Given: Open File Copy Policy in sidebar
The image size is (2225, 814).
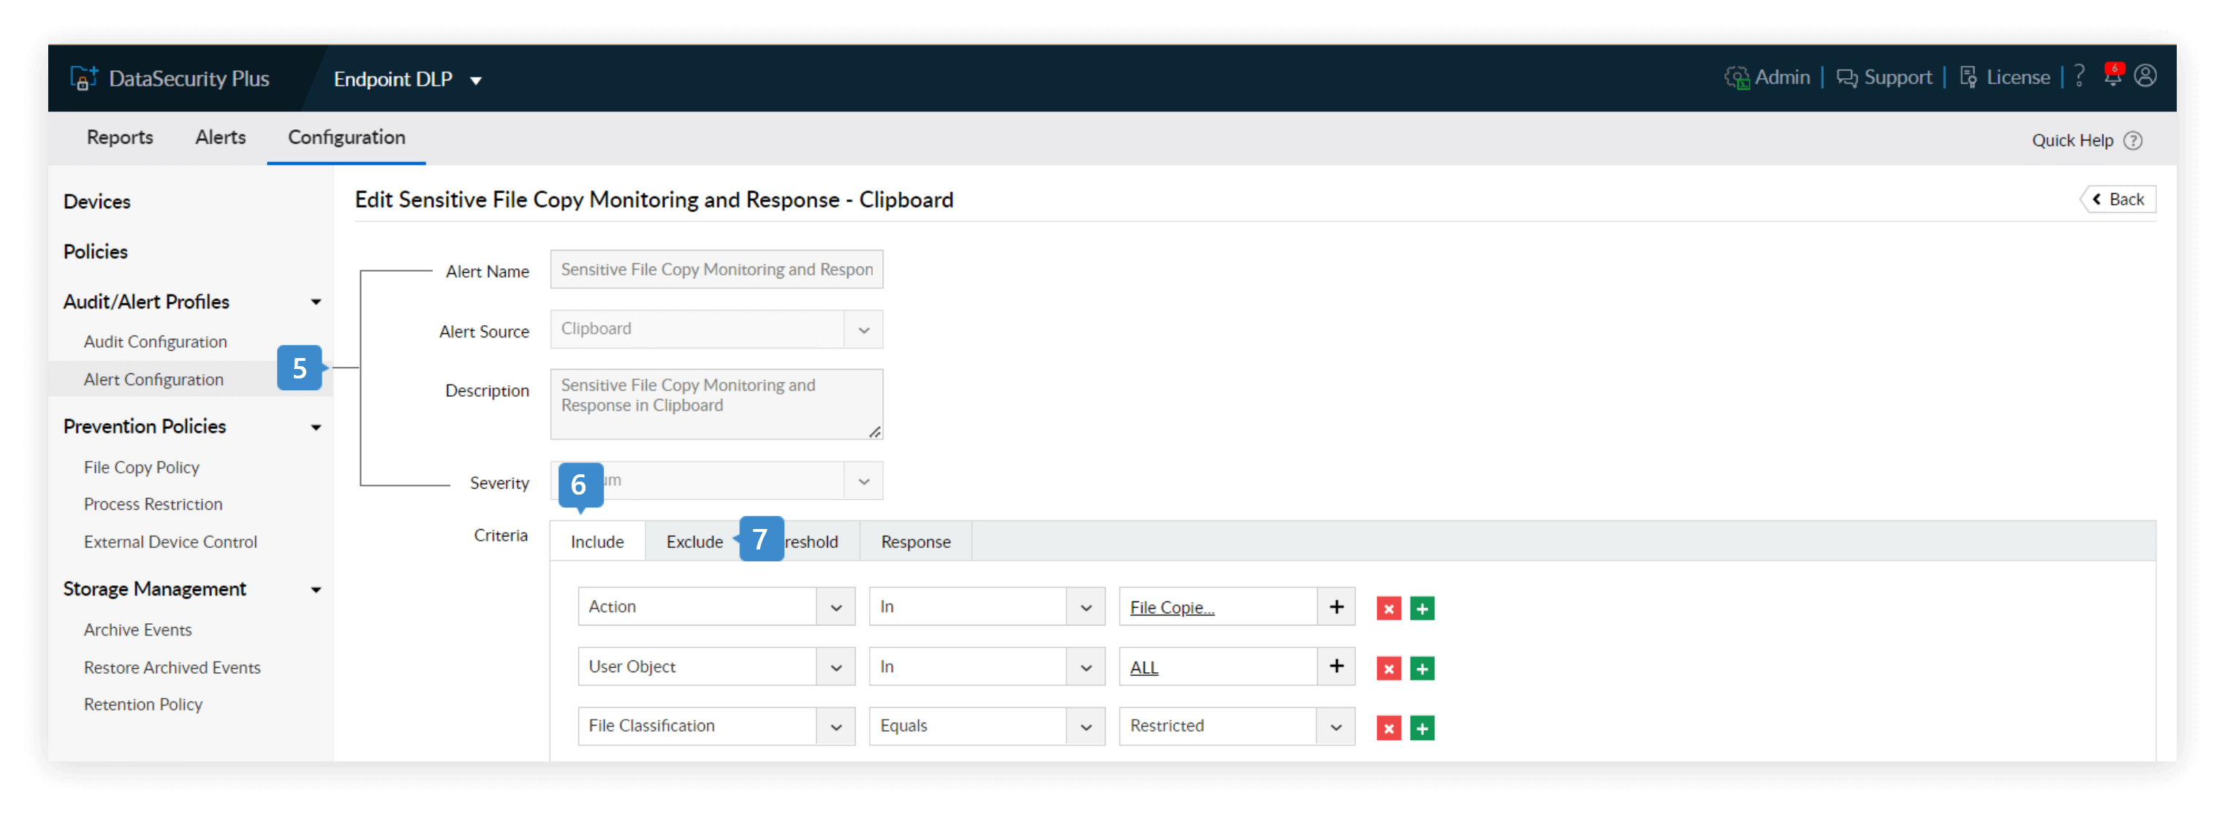Looking at the screenshot, I should (142, 467).
